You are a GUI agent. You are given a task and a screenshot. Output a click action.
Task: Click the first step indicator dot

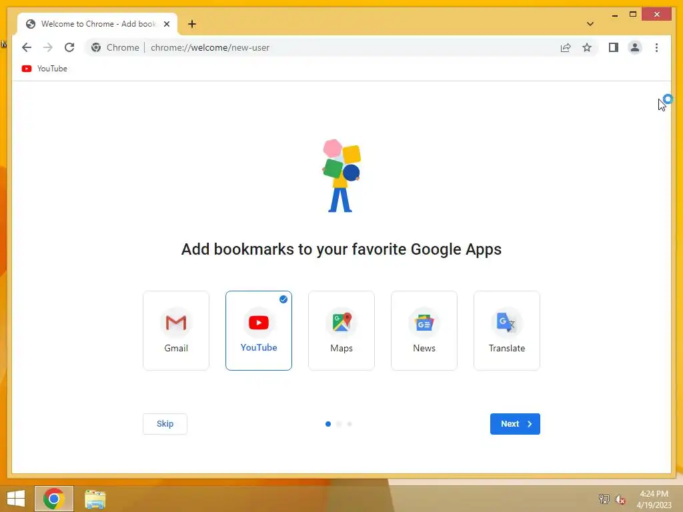[x=328, y=423]
